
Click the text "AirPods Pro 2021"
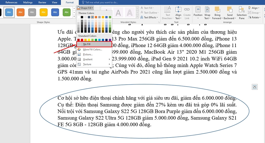coord(131,72)
